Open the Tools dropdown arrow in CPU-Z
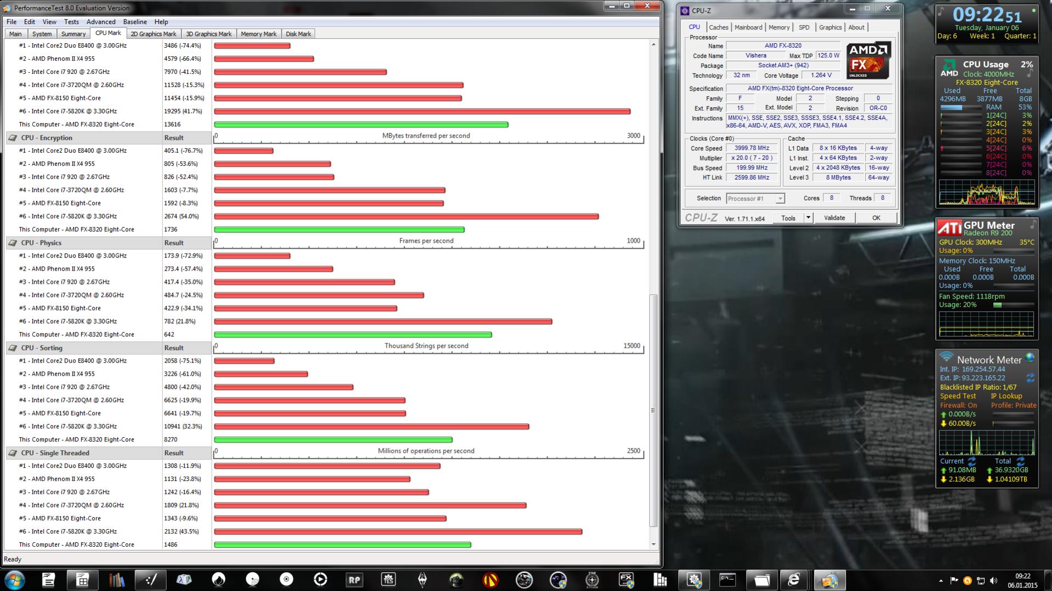The width and height of the screenshot is (1052, 591). click(x=808, y=218)
